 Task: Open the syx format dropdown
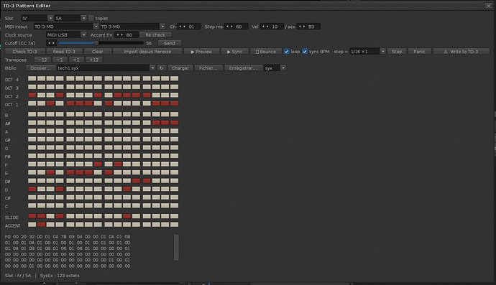click(275, 68)
